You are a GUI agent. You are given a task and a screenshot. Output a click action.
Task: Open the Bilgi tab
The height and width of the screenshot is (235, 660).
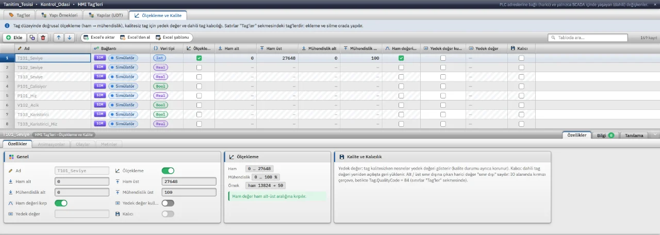605,135
